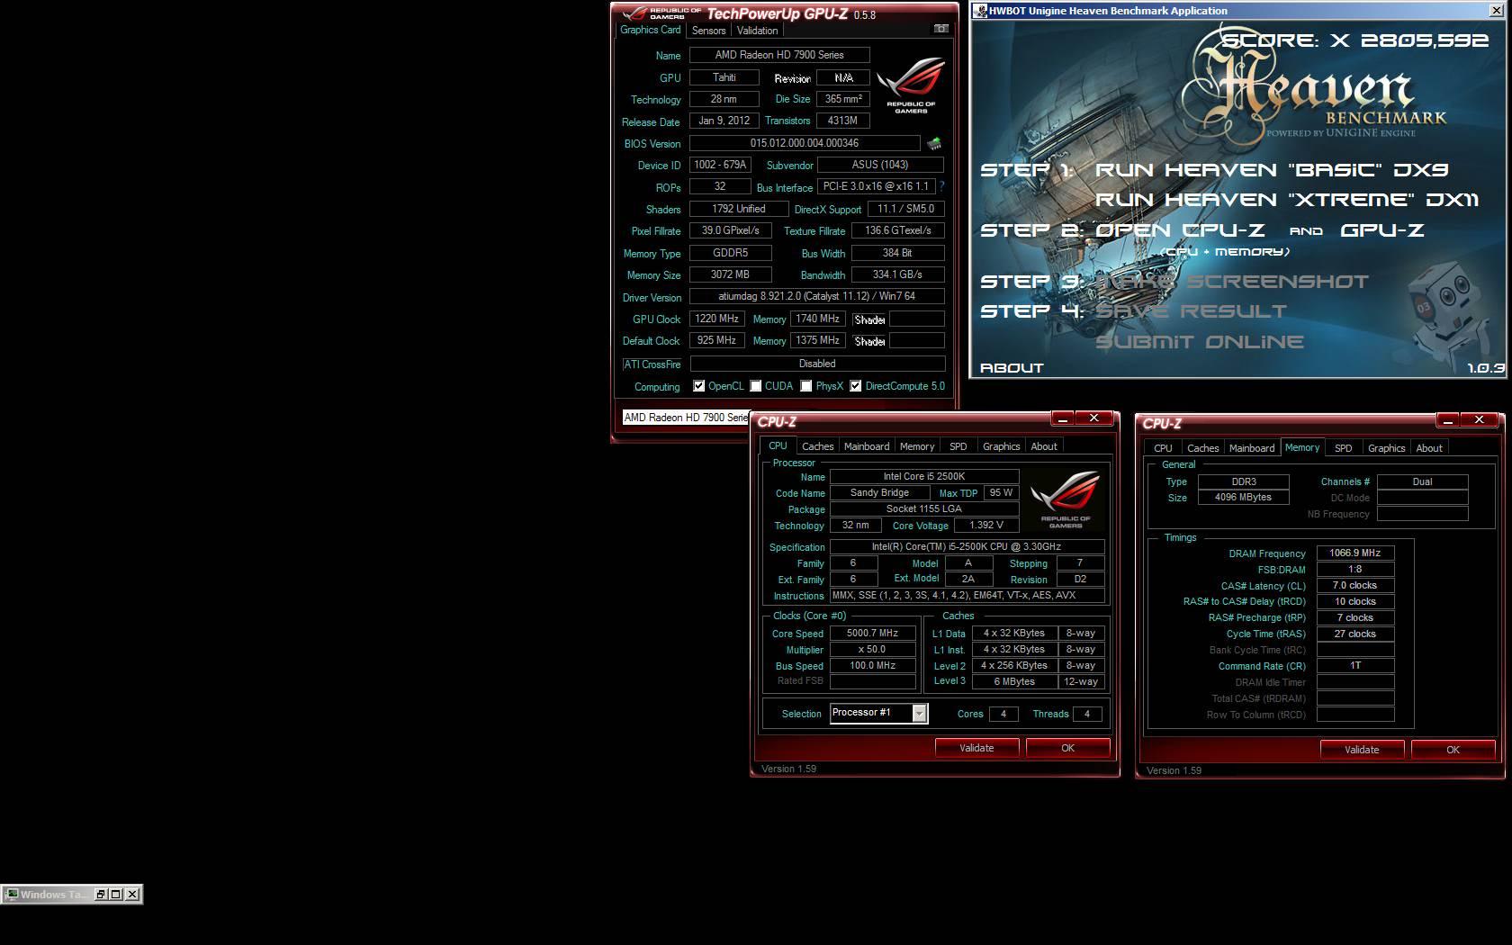Open About in Heaven benchmark app

(1012, 368)
